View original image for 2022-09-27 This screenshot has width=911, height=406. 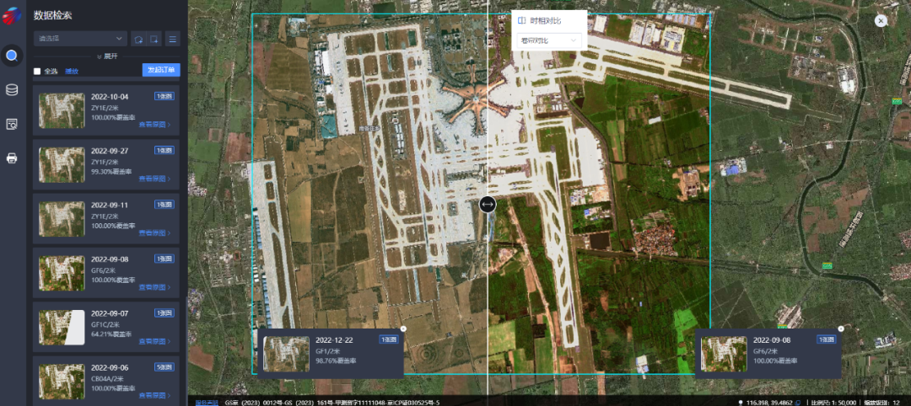click(x=154, y=179)
